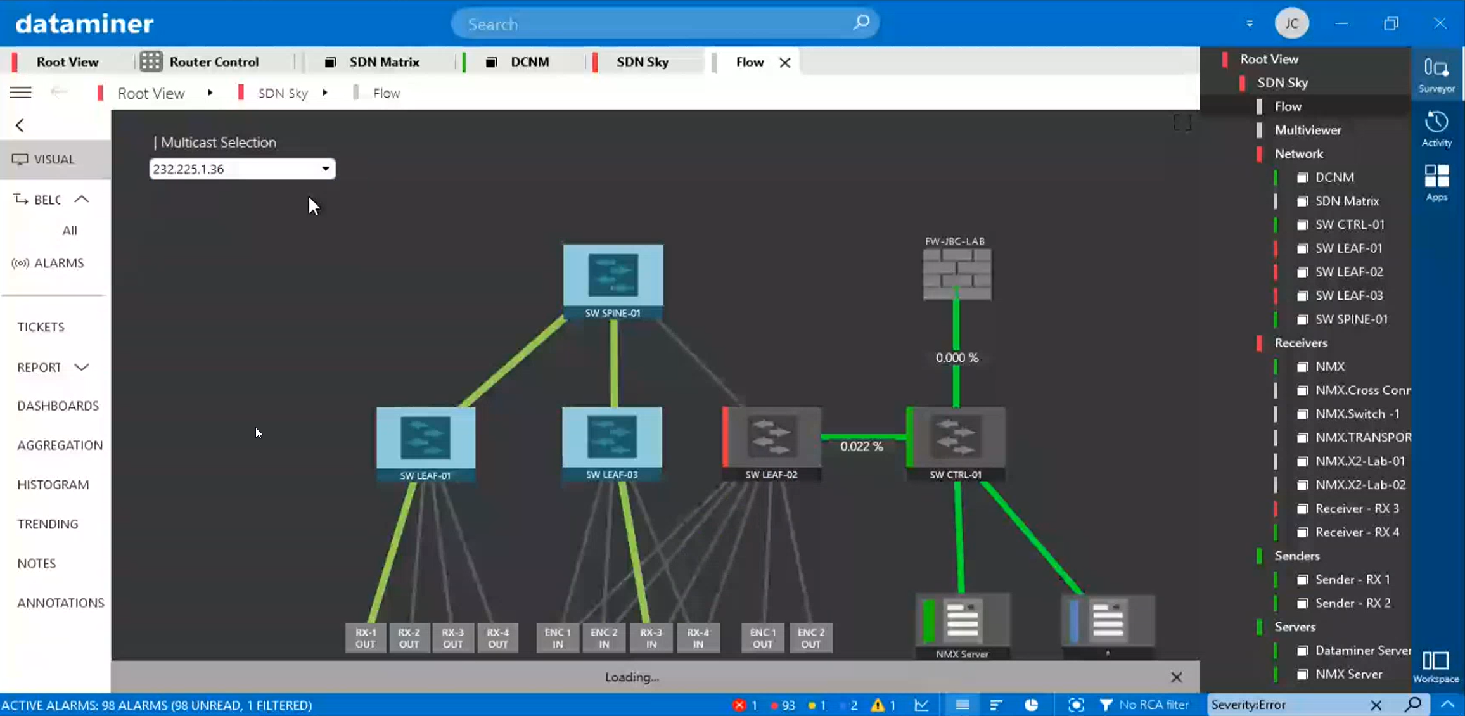Expand the alarm console up arrow
This screenshot has width=1465, height=716.
(x=1447, y=704)
